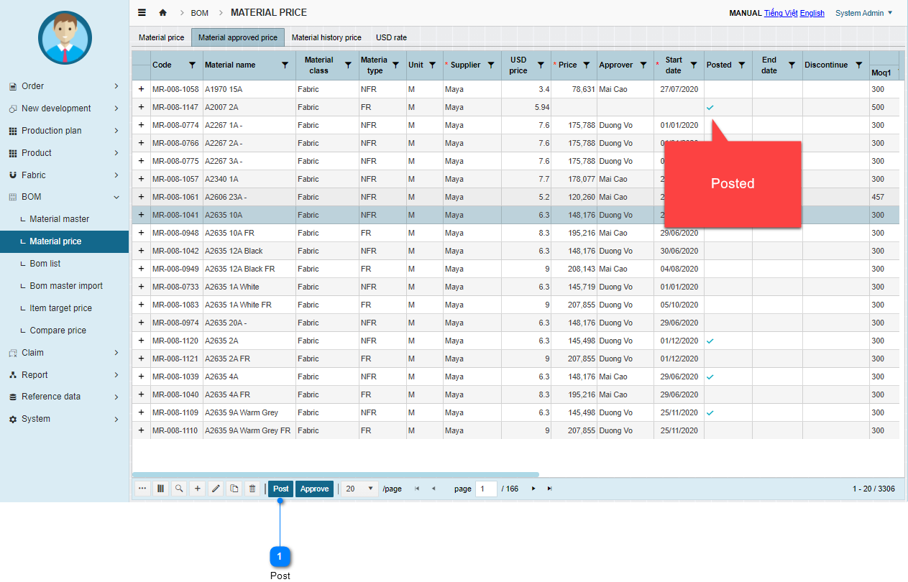Filter the USD price column

coord(541,65)
